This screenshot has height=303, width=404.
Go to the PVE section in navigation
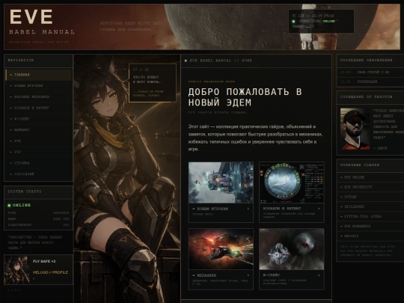pyautogui.click(x=38, y=141)
